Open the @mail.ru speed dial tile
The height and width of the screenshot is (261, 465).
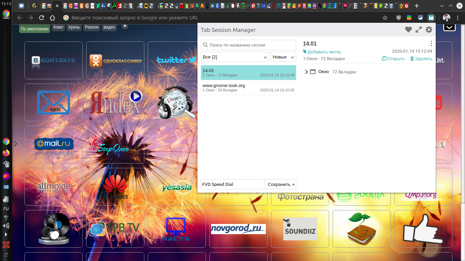tap(53, 144)
